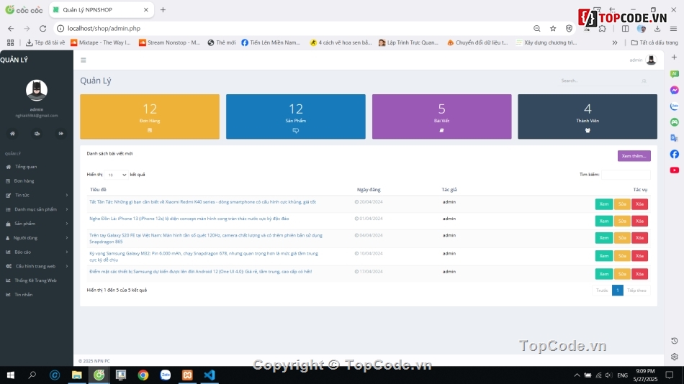This screenshot has height=384, width=684.
Task: Focus the Tìm kiếm table search field
Action: 626,175
